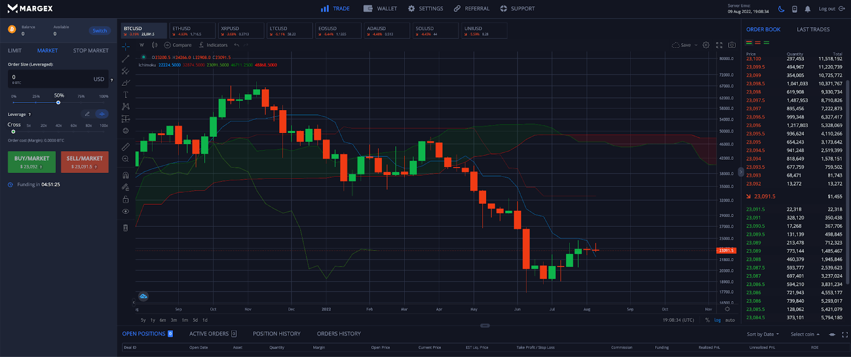Expand the Save layout dropdown arrow
Screen dimensions: 851x357
coord(696,45)
